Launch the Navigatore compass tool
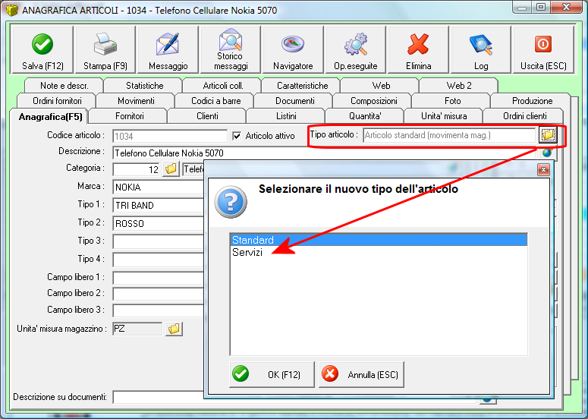Viewport: 588px width, 419px height. [x=293, y=49]
